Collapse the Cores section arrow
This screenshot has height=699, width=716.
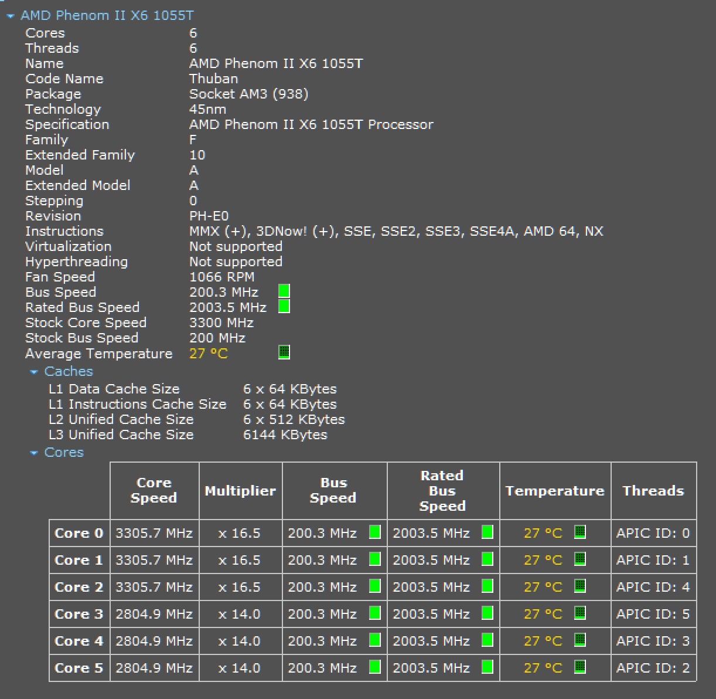(x=34, y=453)
